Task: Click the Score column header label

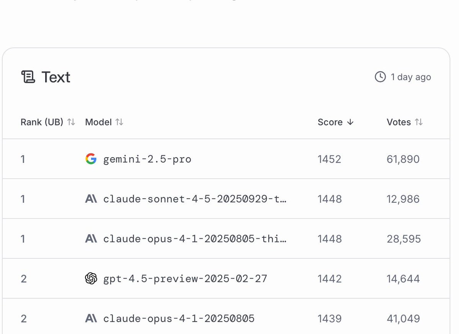Action: [330, 122]
